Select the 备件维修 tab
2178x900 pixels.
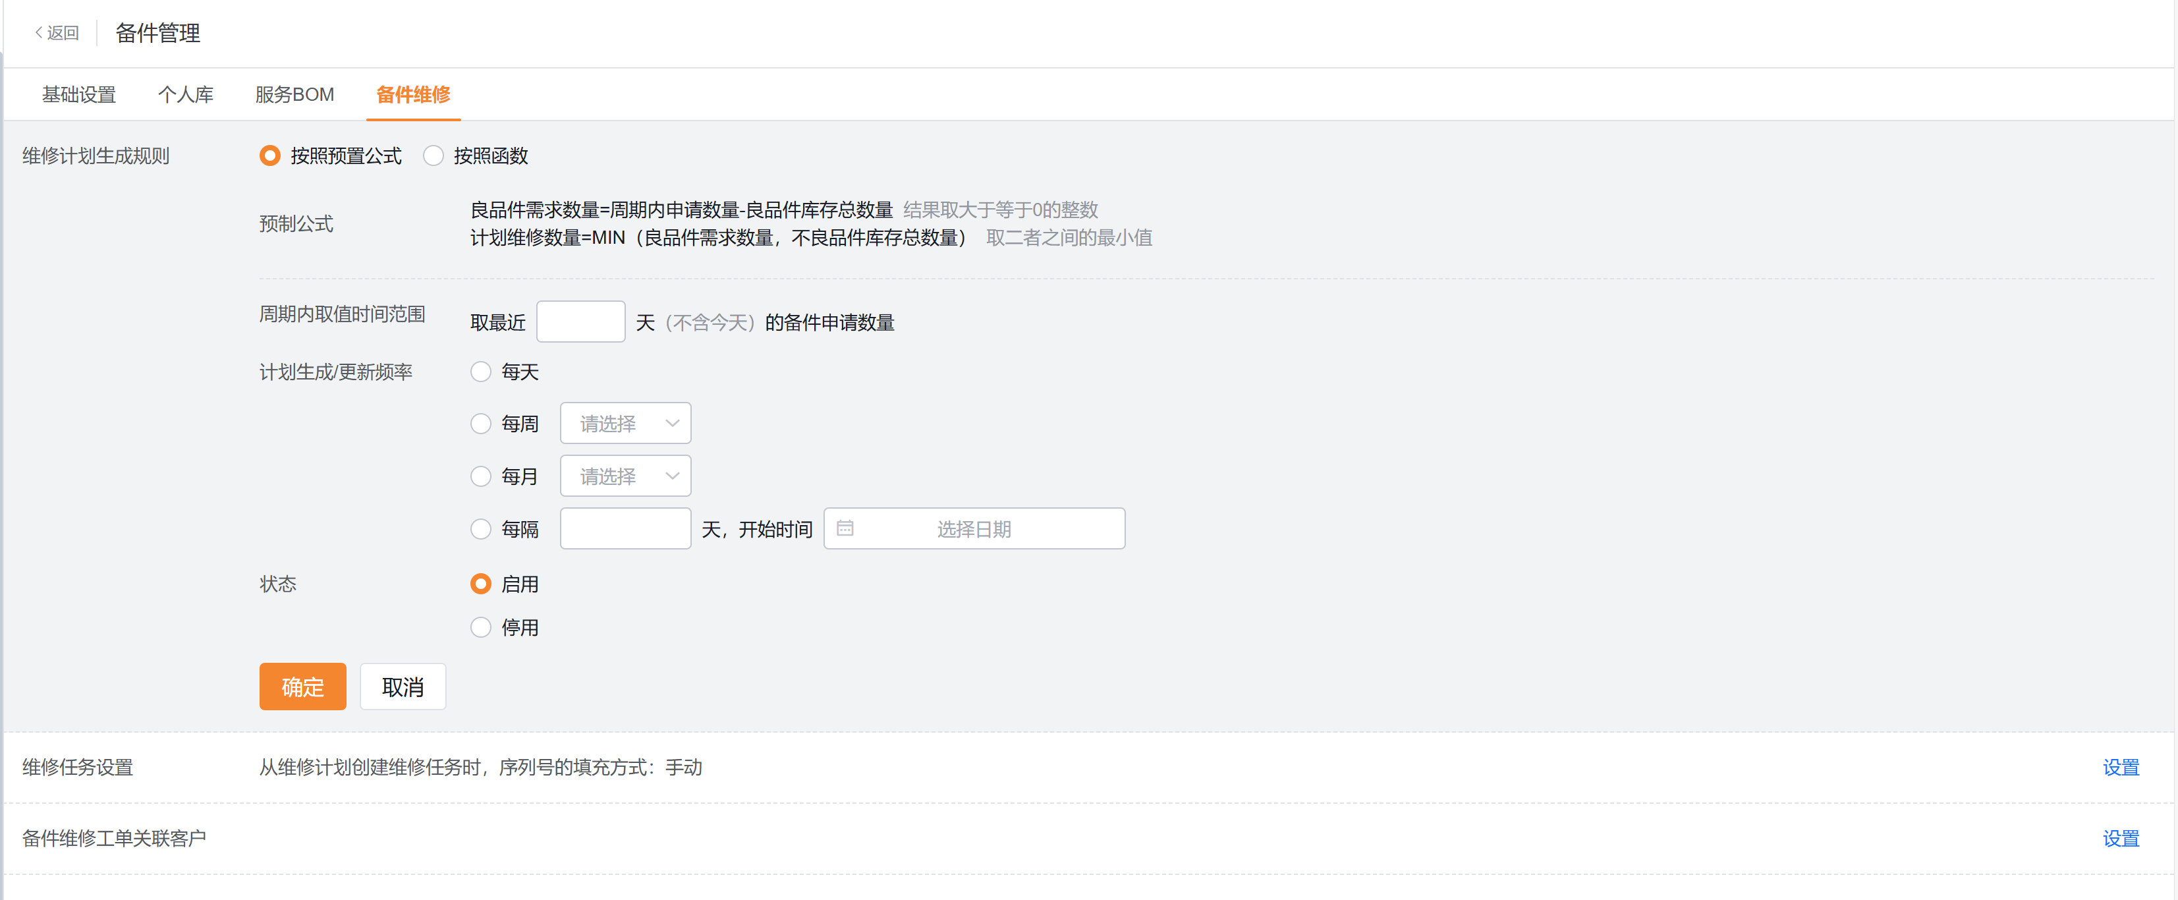pos(414,95)
